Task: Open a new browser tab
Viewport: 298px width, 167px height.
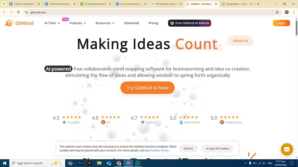Action: 258,4
